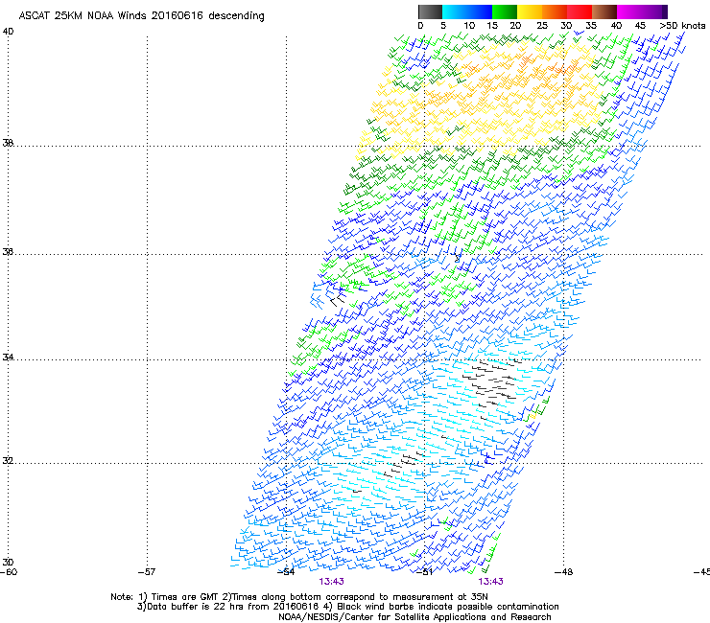Screen dimensions: 710x623
Task: Click the green 15-20 knots color segment
Action: pyautogui.click(x=505, y=12)
